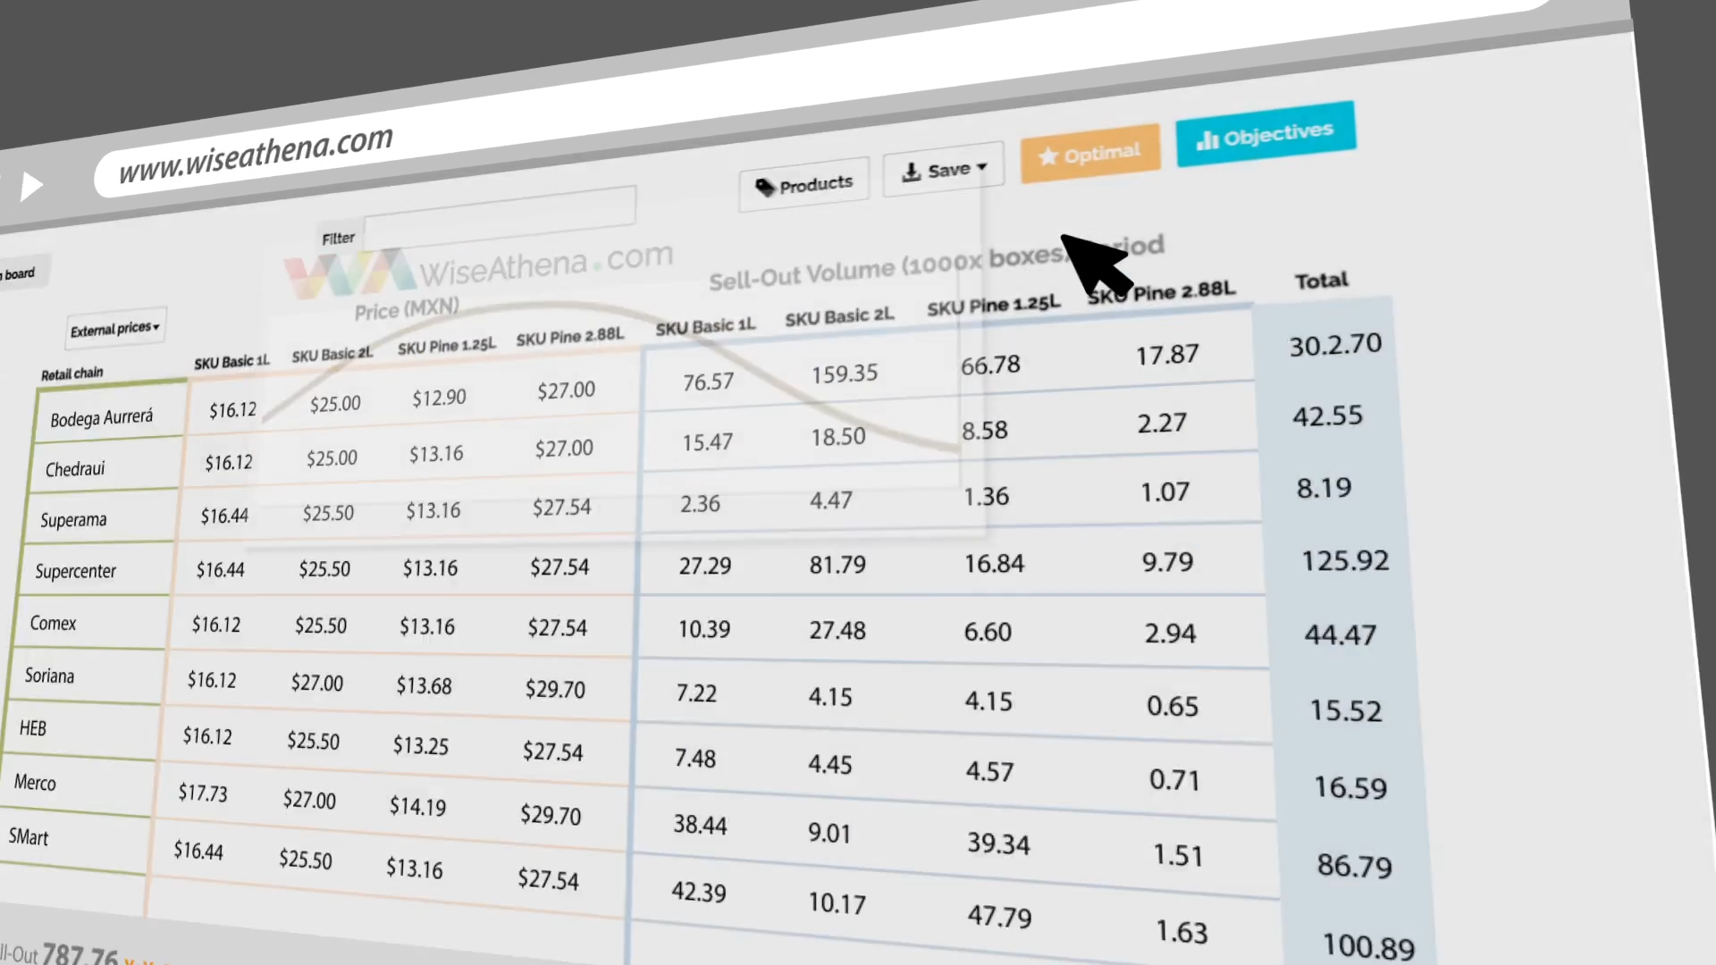Click price SKU Basic 2L column header

(x=332, y=355)
